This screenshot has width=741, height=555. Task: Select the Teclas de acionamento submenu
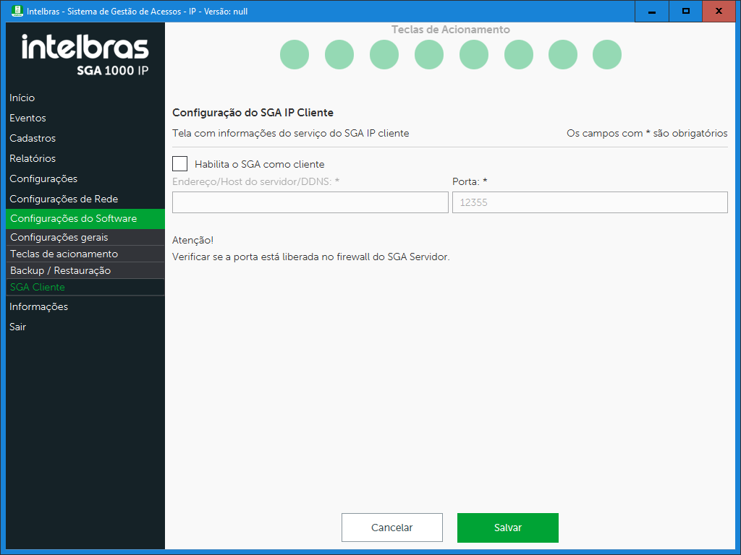point(64,254)
